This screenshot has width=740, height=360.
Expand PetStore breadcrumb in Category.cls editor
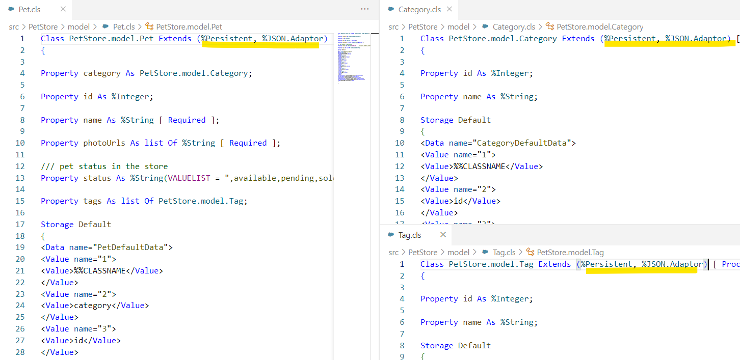click(422, 27)
